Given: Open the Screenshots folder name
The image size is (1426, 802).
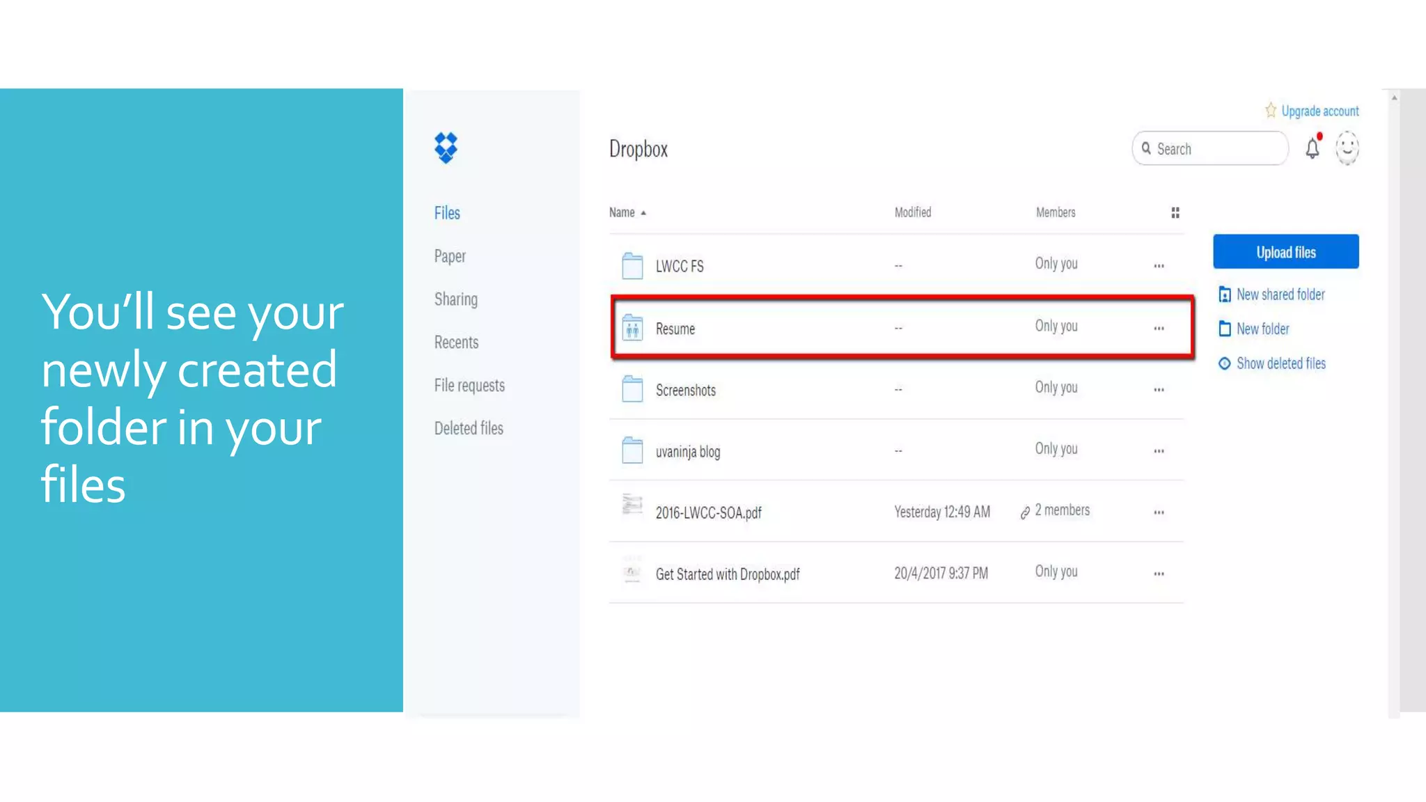Looking at the screenshot, I should (x=685, y=390).
